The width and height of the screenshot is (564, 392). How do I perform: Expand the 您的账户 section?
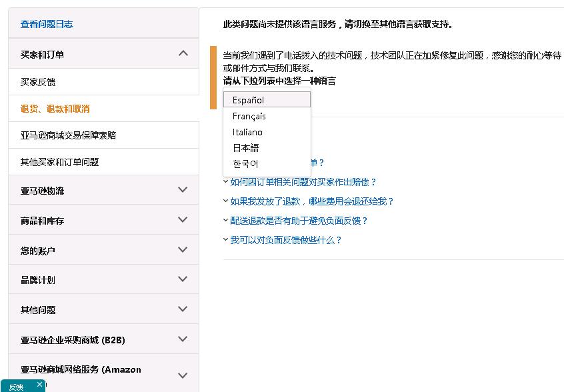[183, 250]
